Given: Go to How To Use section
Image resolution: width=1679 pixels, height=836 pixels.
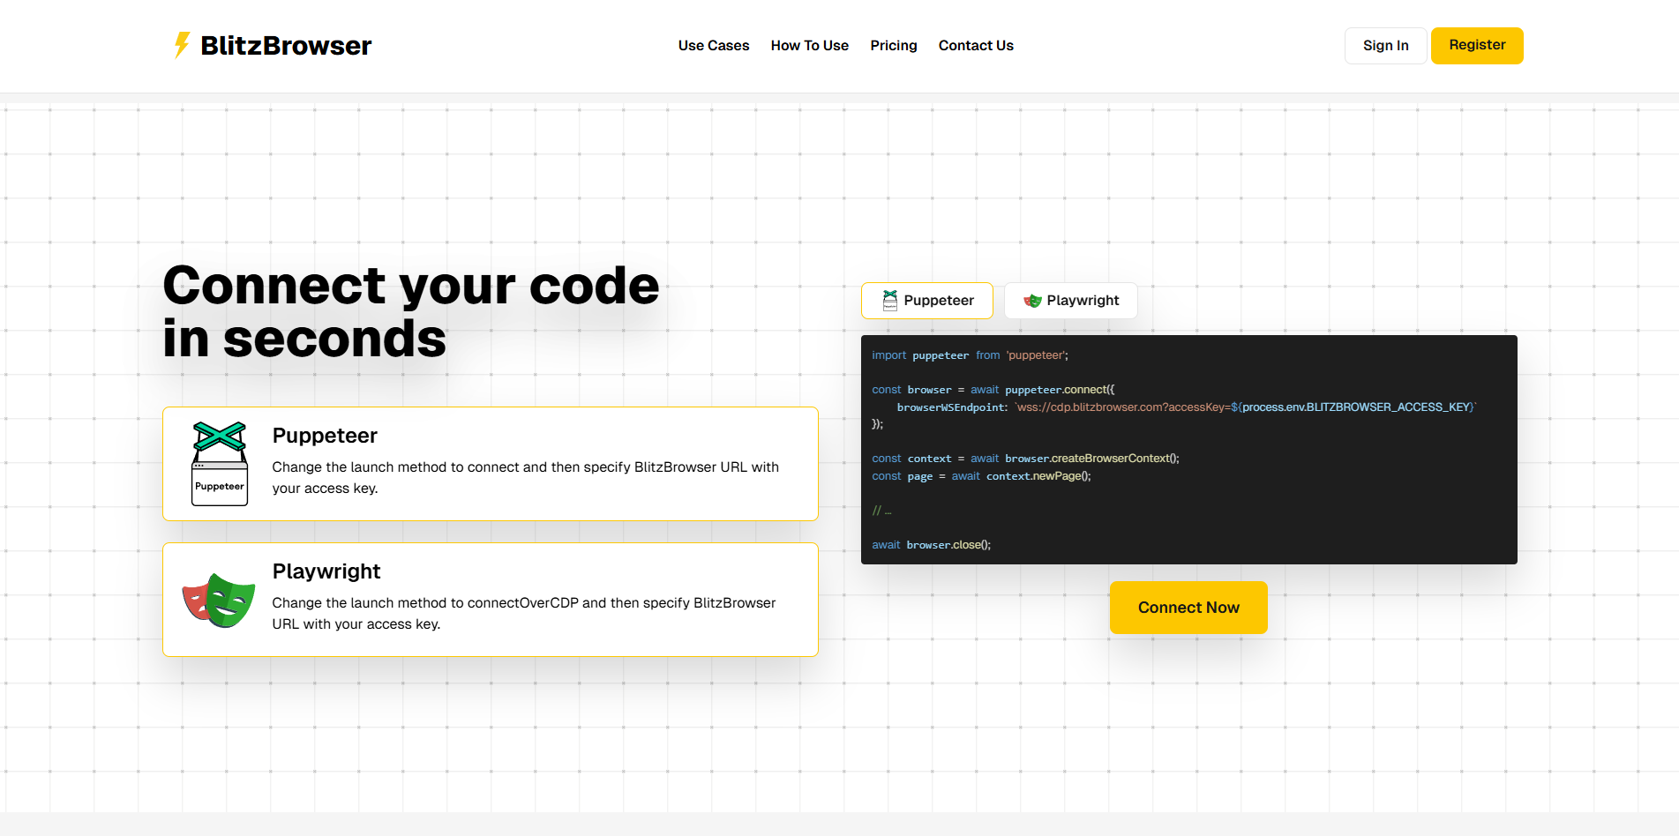Looking at the screenshot, I should [809, 46].
